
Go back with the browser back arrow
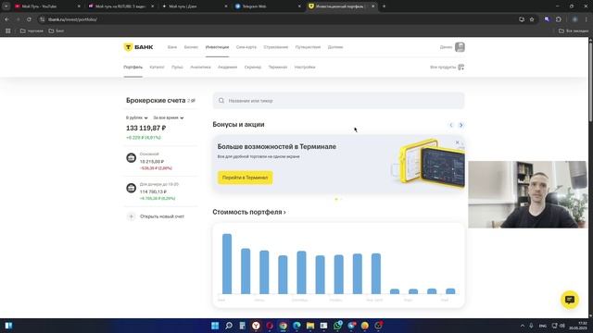tap(6, 19)
